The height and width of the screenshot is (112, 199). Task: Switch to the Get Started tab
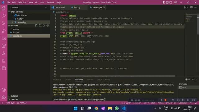(59, 7)
